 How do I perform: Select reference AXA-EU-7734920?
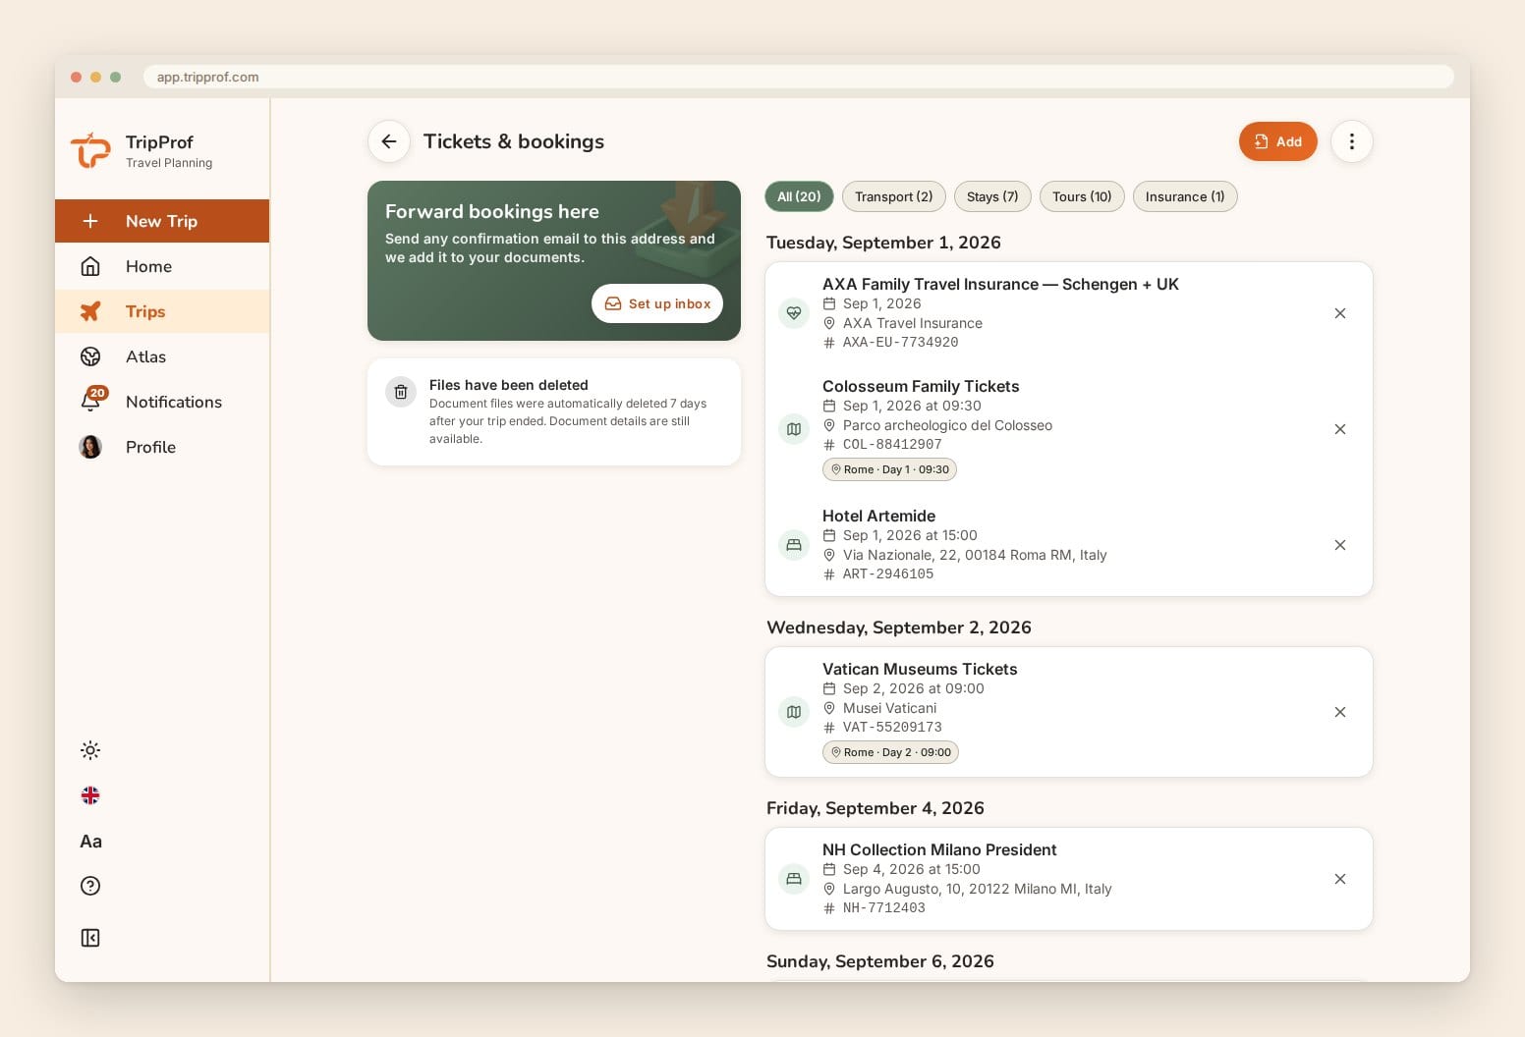point(900,342)
